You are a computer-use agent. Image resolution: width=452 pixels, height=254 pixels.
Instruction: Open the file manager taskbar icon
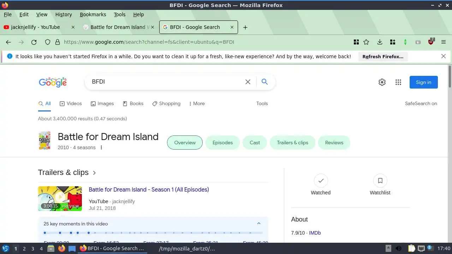(x=51, y=248)
